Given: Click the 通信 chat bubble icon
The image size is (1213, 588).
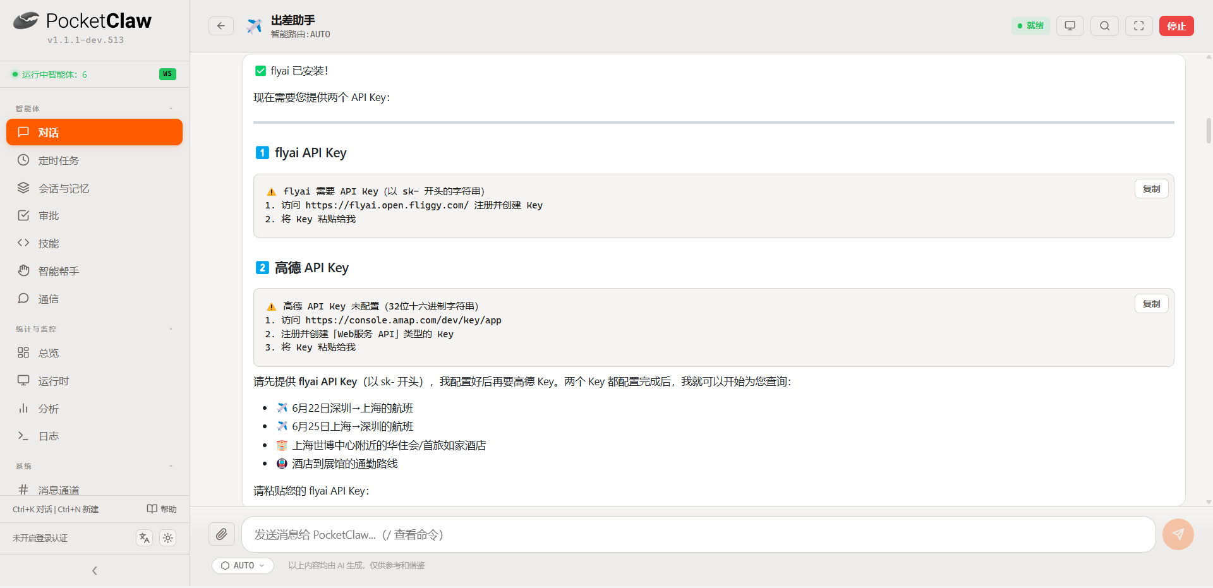Looking at the screenshot, I should (x=23, y=298).
